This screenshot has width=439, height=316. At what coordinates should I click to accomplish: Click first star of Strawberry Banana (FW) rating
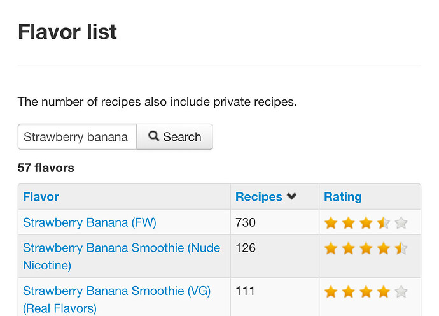click(331, 223)
